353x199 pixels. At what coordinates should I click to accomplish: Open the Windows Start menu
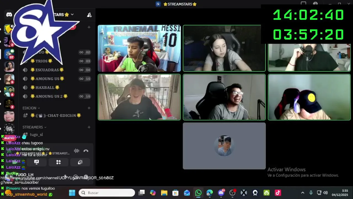[72, 193]
